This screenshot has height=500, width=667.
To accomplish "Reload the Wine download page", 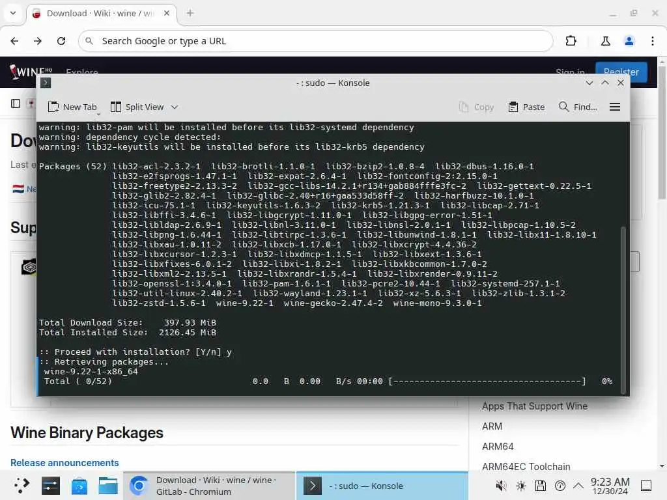I will [x=61, y=41].
